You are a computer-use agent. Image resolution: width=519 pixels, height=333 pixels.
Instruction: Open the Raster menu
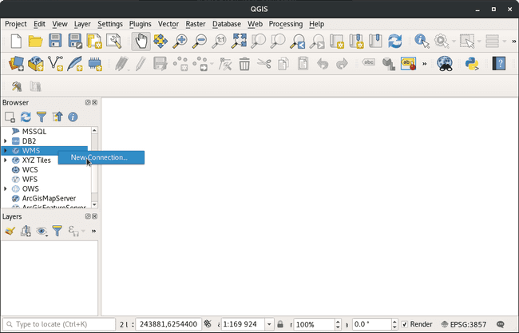[196, 24]
